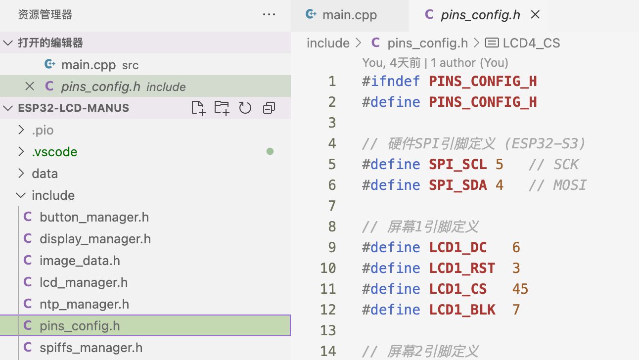Click line number 9 in the gutter
This screenshot has width=639, height=360.
[x=332, y=247]
